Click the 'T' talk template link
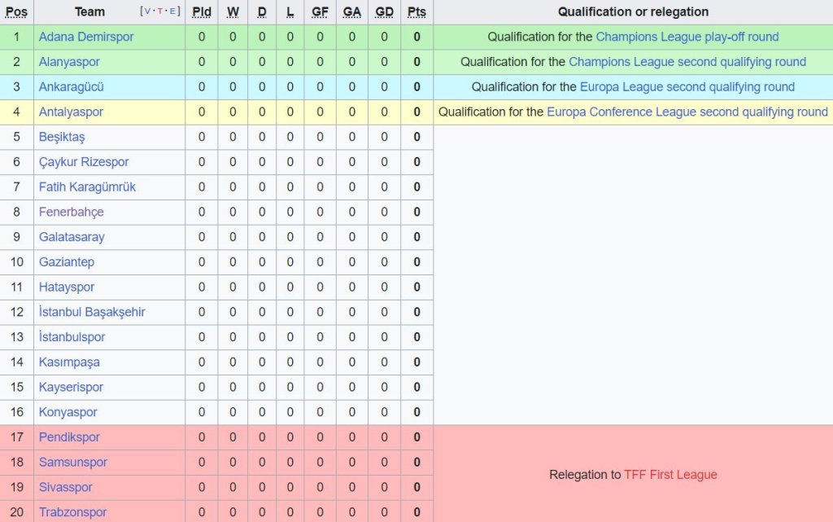Screen dimensions: 833x522 (x=159, y=11)
